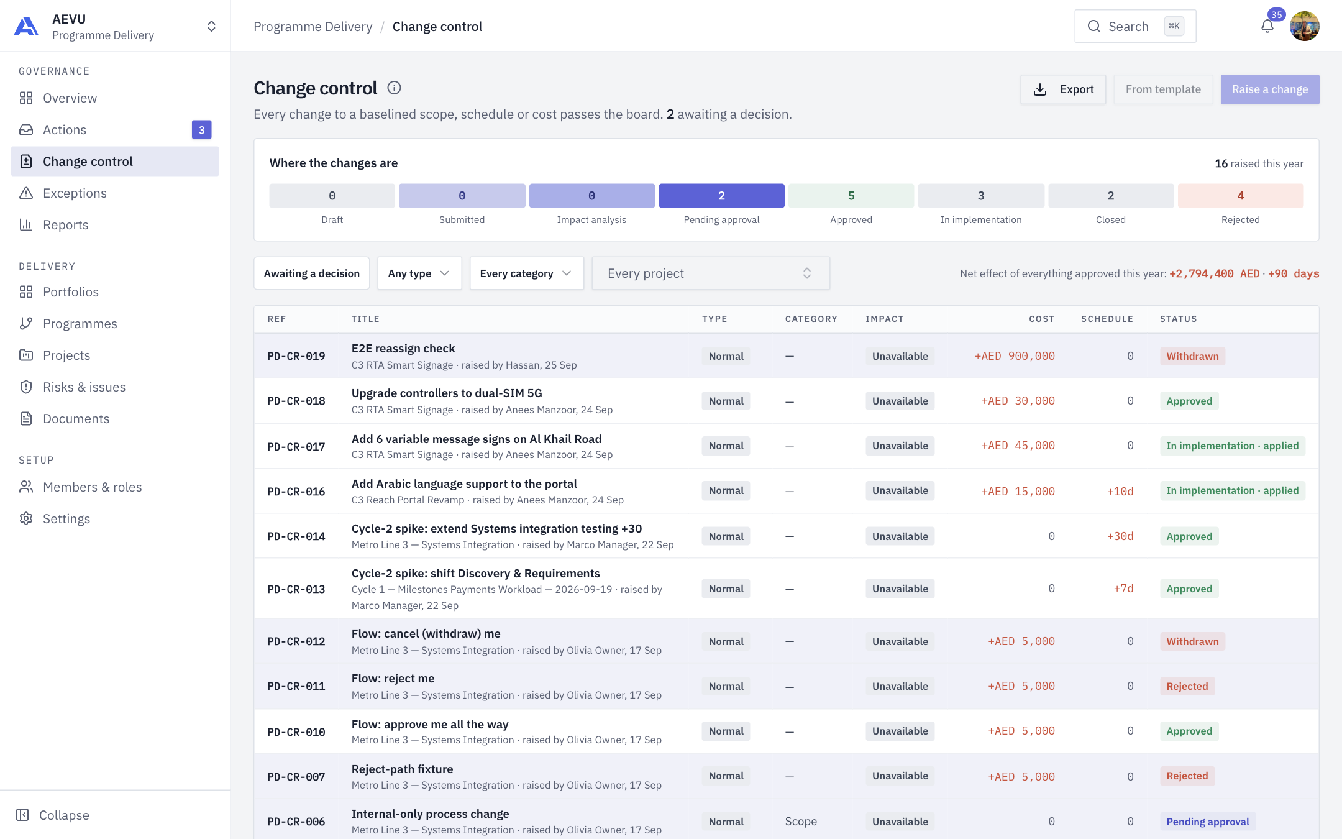Image resolution: width=1342 pixels, height=839 pixels.
Task: Click the Overview grid icon in sidebar
Action: (26, 98)
